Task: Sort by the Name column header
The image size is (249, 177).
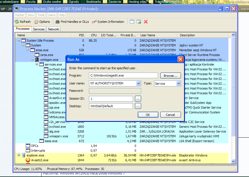Action: click(x=43, y=35)
